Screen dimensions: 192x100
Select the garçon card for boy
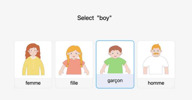115,64
